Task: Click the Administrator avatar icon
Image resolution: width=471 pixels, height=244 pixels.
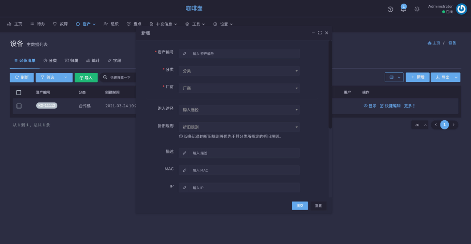Action: point(461,9)
